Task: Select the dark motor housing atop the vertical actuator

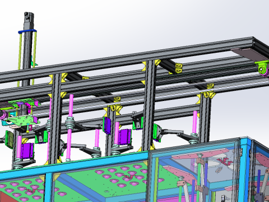Action: point(29,21)
